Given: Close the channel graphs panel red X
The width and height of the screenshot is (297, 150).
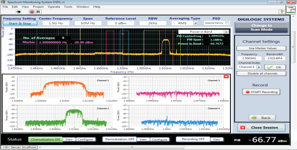Looking at the screenshot, I should [x=226, y=76].
